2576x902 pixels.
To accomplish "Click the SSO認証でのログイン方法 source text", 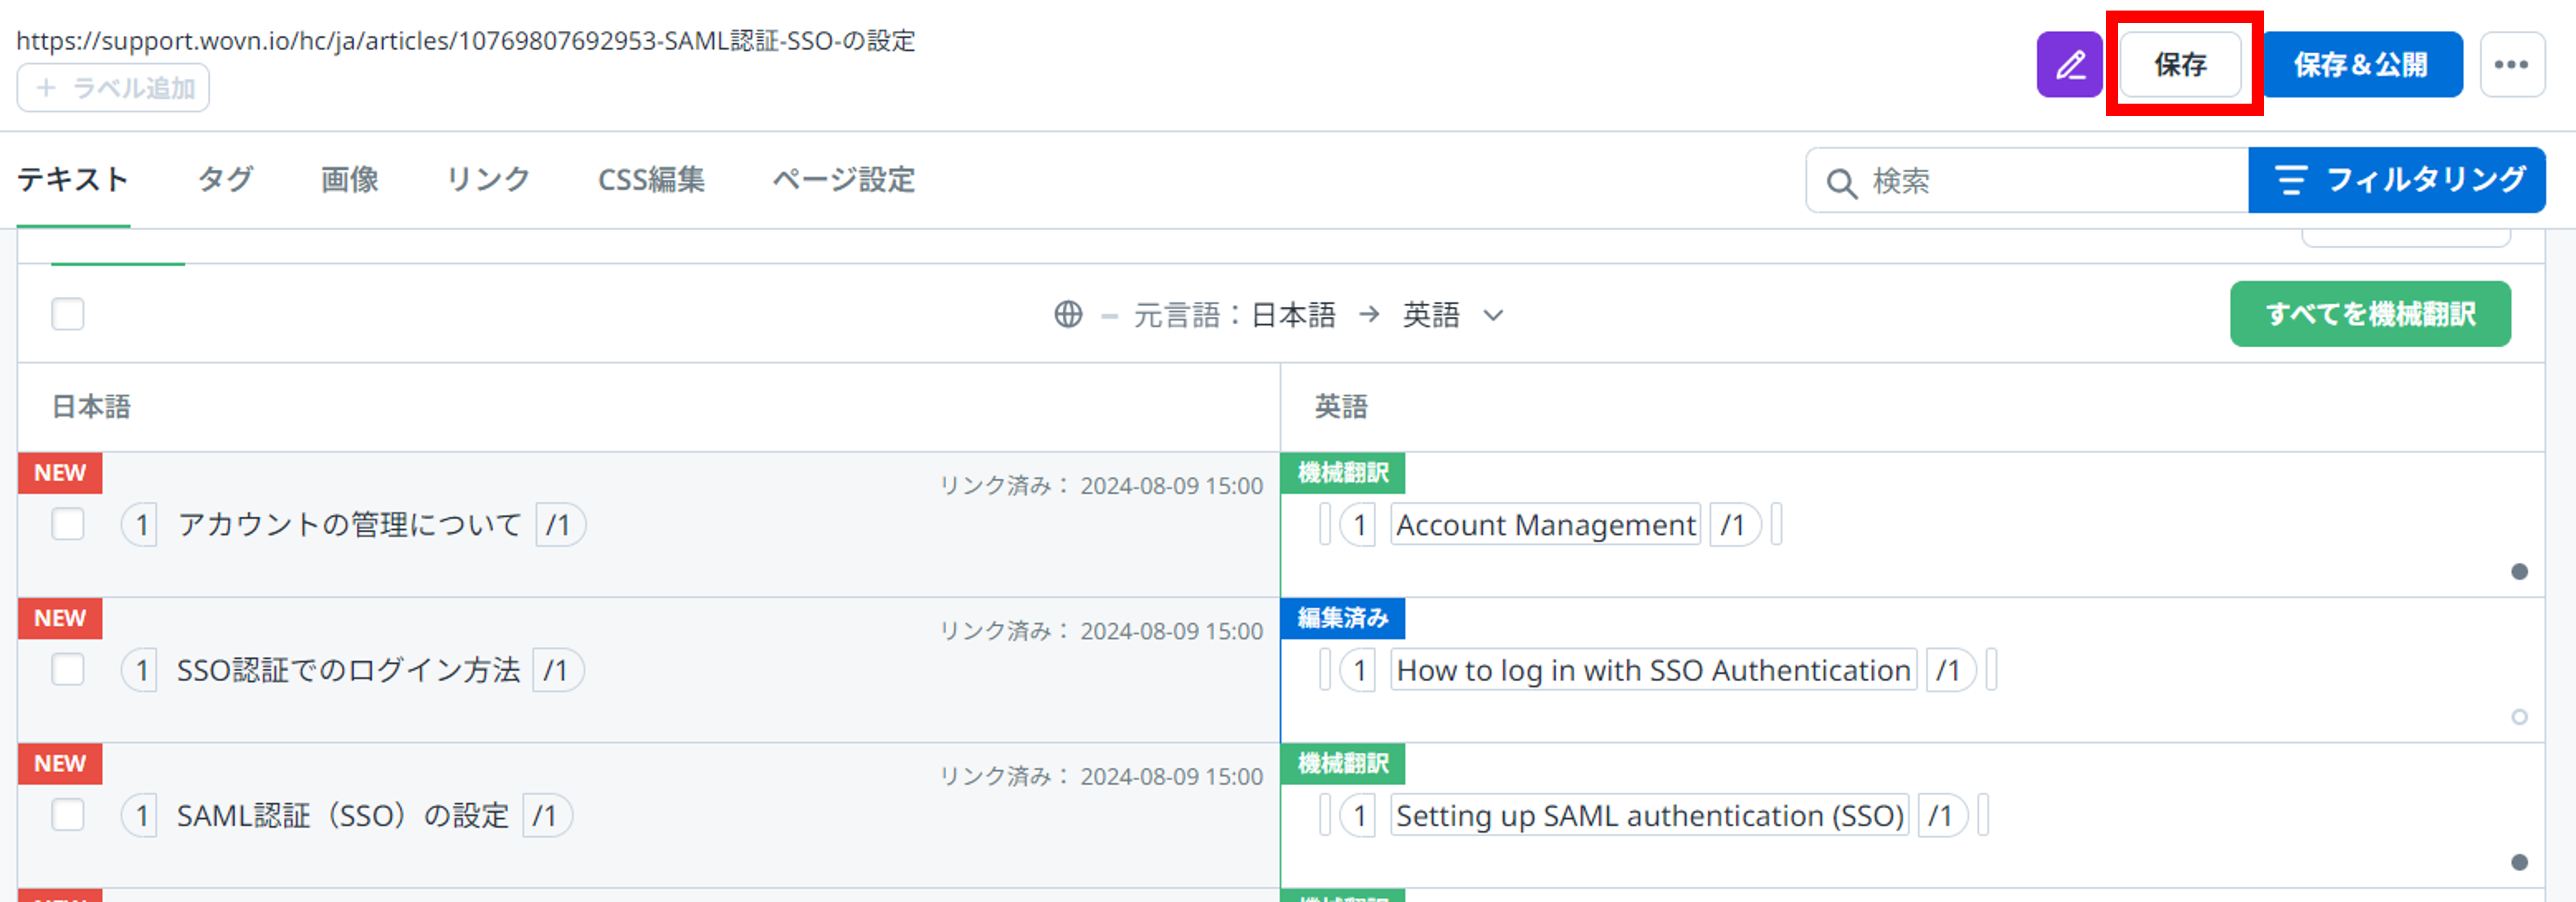I will click(x=348, y=670).
